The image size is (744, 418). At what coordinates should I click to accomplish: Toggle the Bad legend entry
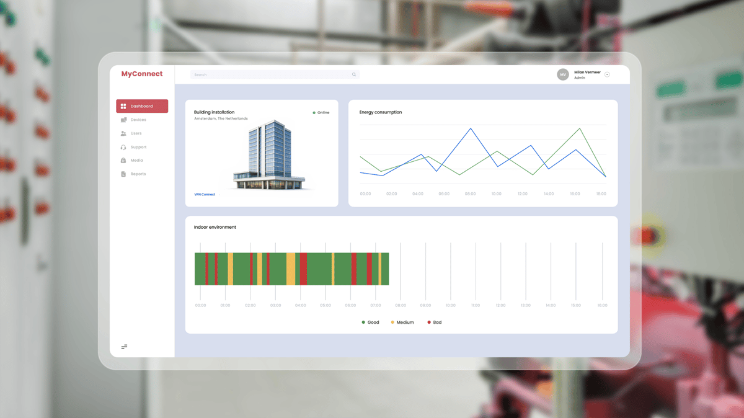(x=434, y=322)
